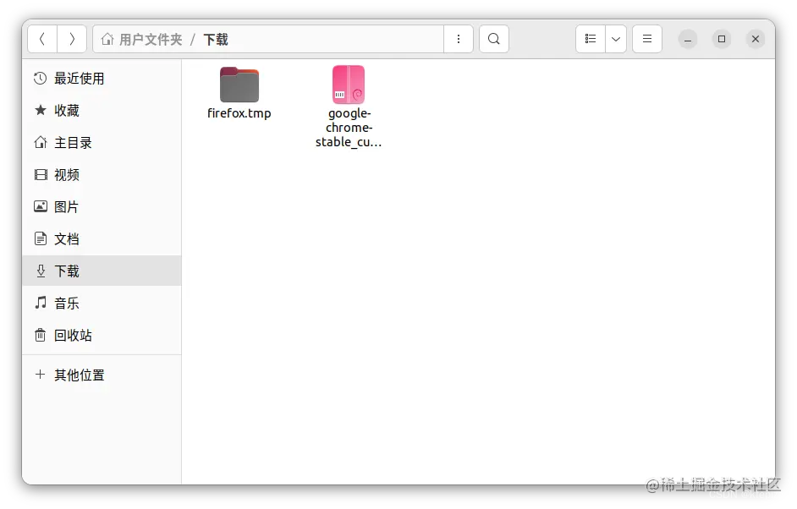
Task: Click the download icon beside 下载
Action: point(41,271)
